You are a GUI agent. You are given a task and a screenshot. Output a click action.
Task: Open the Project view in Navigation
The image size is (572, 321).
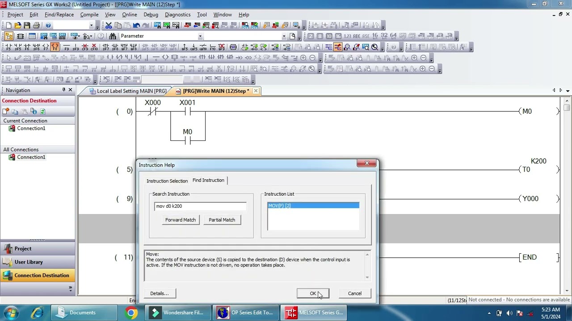pyautogui.click(x=38, y=249)
